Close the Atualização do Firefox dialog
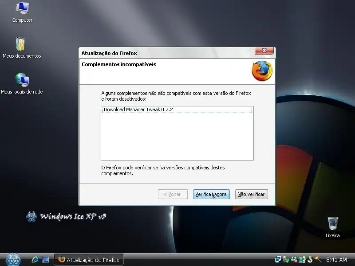 [264, 51]
